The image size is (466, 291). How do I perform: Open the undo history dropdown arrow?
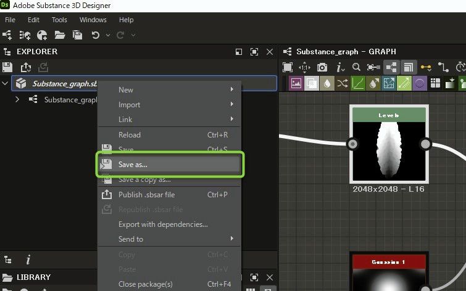click(108, 35)
